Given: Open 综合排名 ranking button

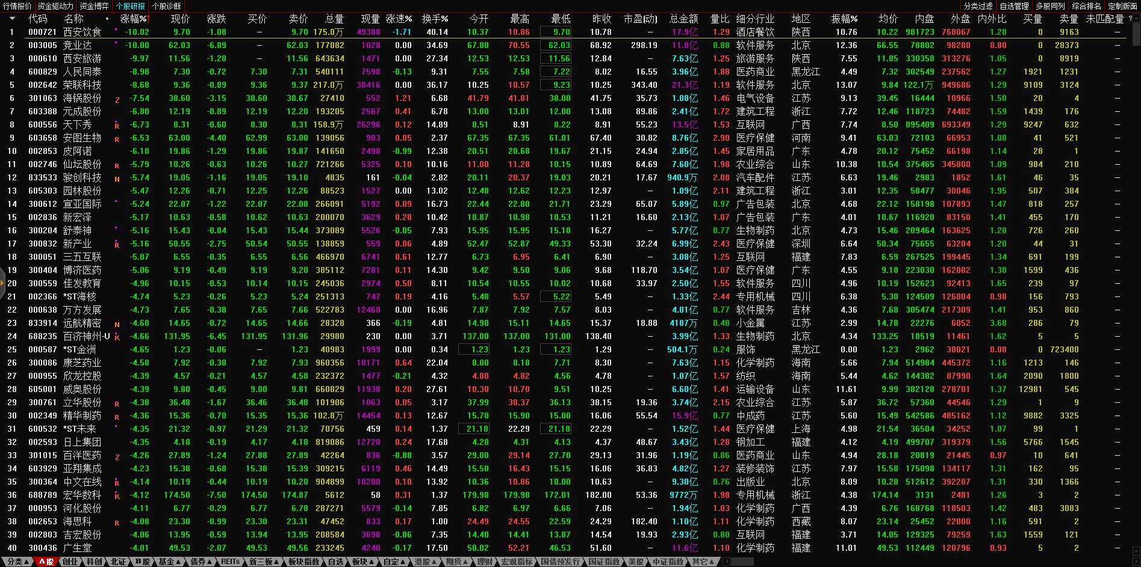Looking at the screenshot, I should click(x=1086, y=6).
